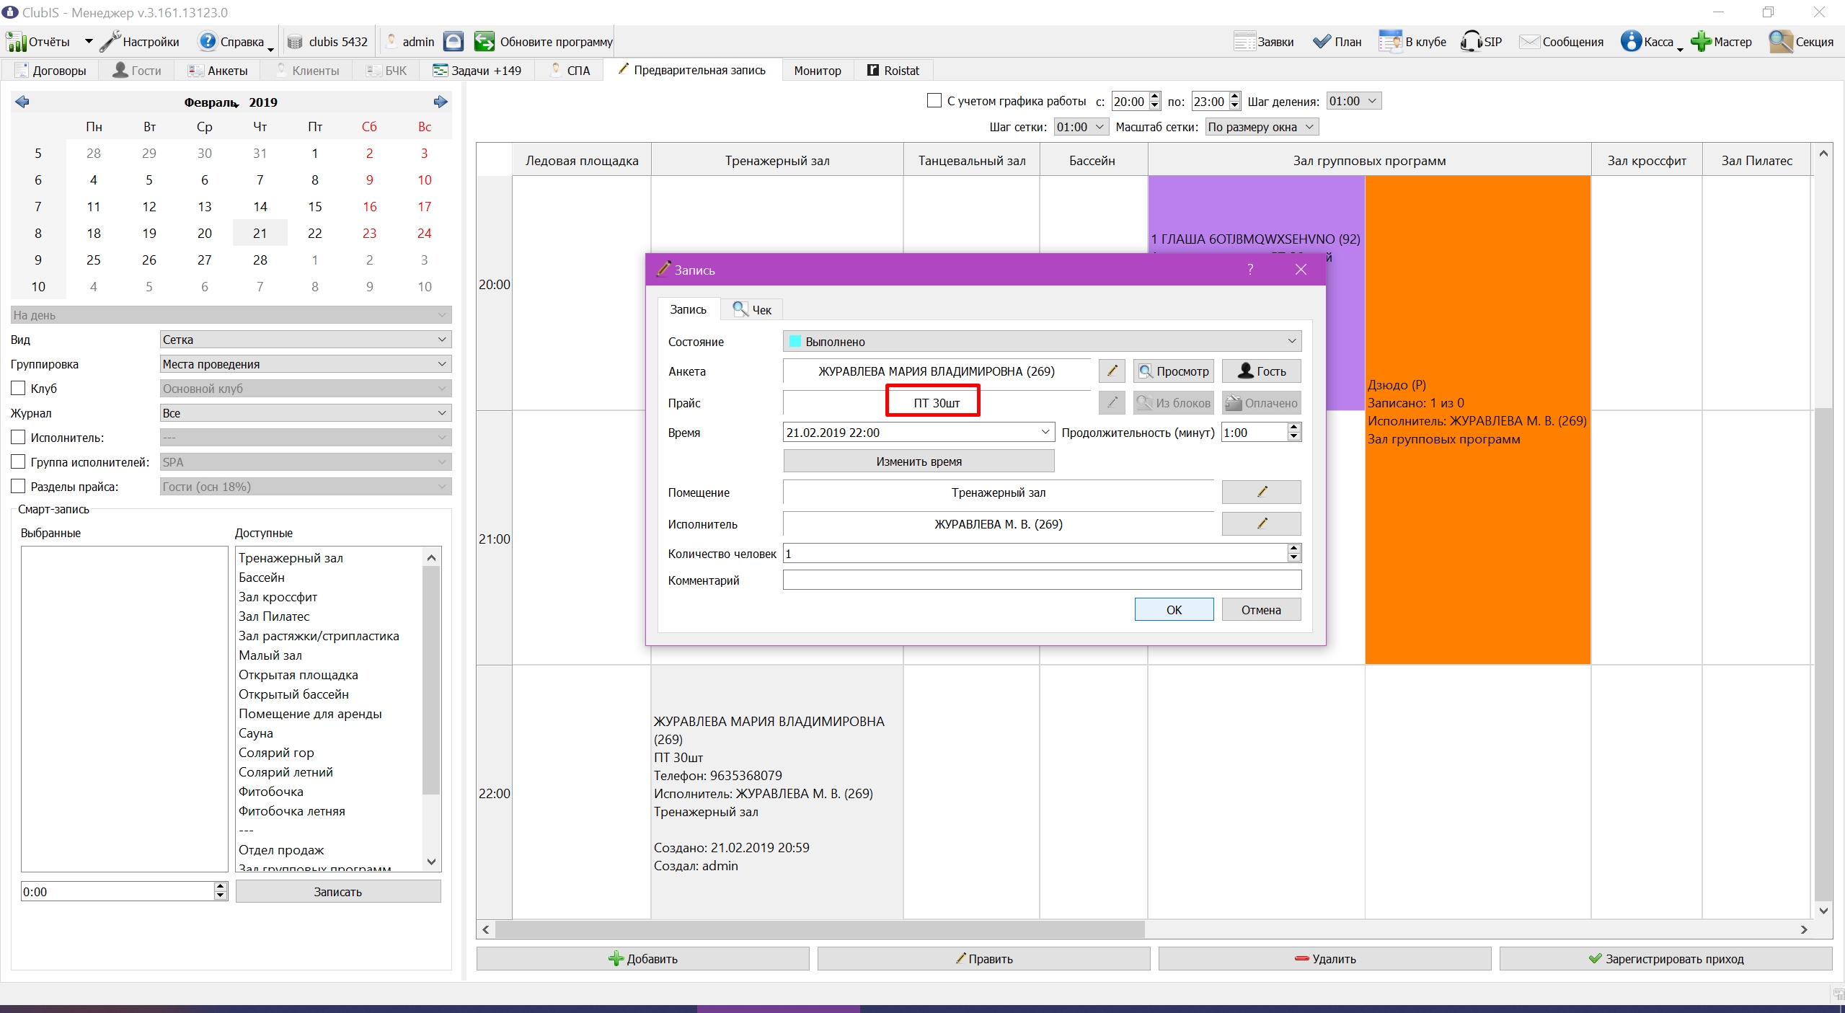The height and width of the screenshot is (1013, 1845).
Task: Click Записать button in Смарт-запись
Action: pyautogui.click(x=338, y=892)
